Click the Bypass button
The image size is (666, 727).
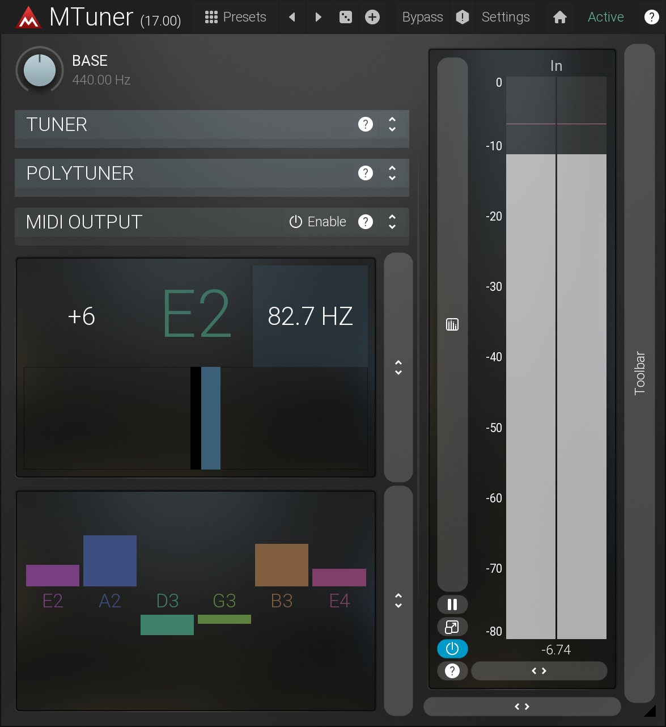(422, 18)
